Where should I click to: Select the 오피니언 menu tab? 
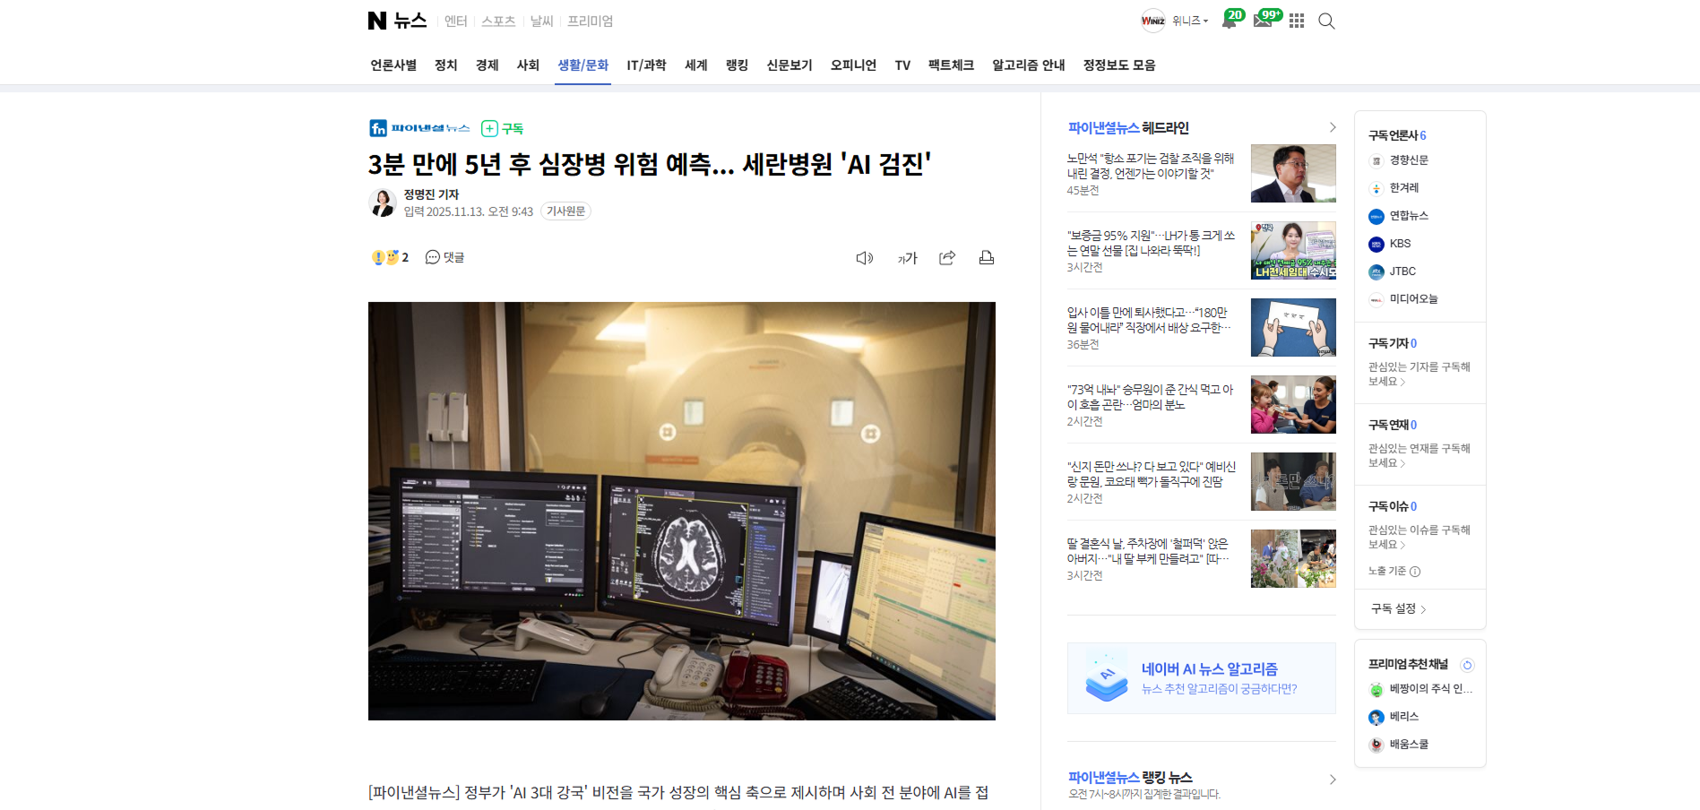tap(853, 65)
